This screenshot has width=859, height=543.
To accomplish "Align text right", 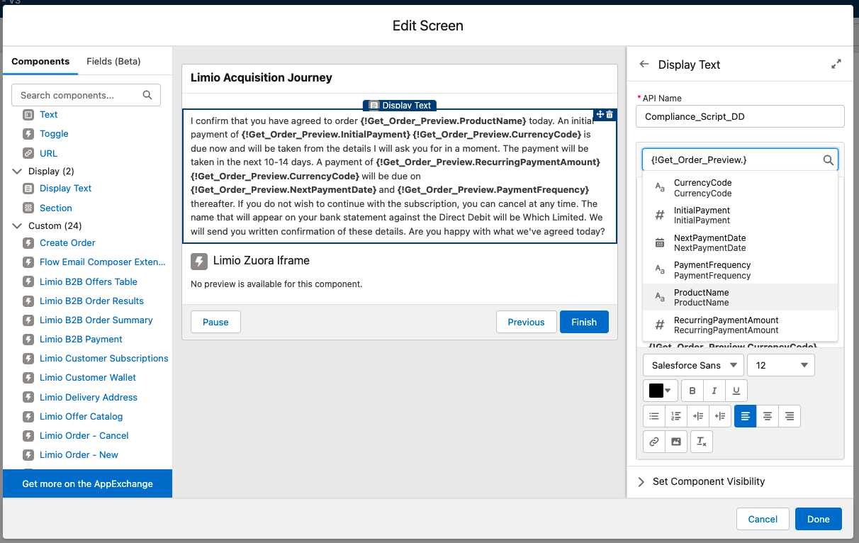I will pos(790,416).
